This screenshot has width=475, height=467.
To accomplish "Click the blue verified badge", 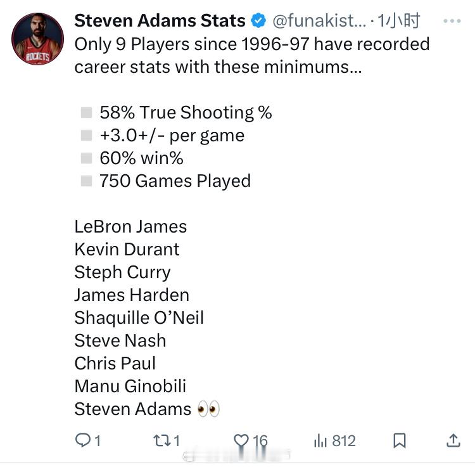I will pyautogui.click(x=258, y=21).
